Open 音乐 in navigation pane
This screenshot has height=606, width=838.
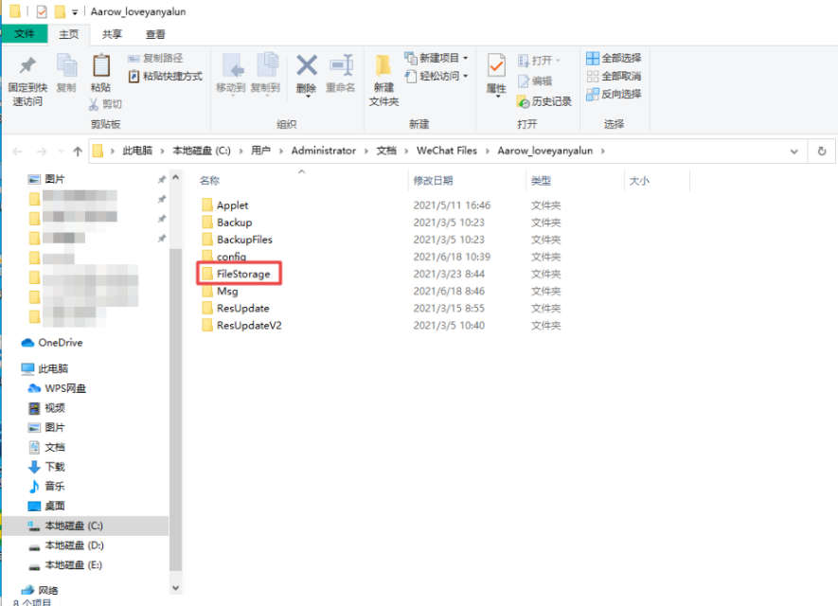(x=54, y=486)
